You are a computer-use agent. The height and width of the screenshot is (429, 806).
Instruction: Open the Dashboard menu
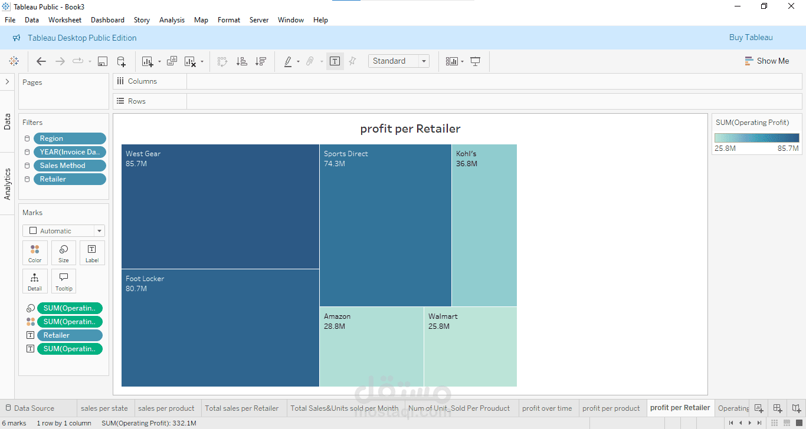click(107, 19)
